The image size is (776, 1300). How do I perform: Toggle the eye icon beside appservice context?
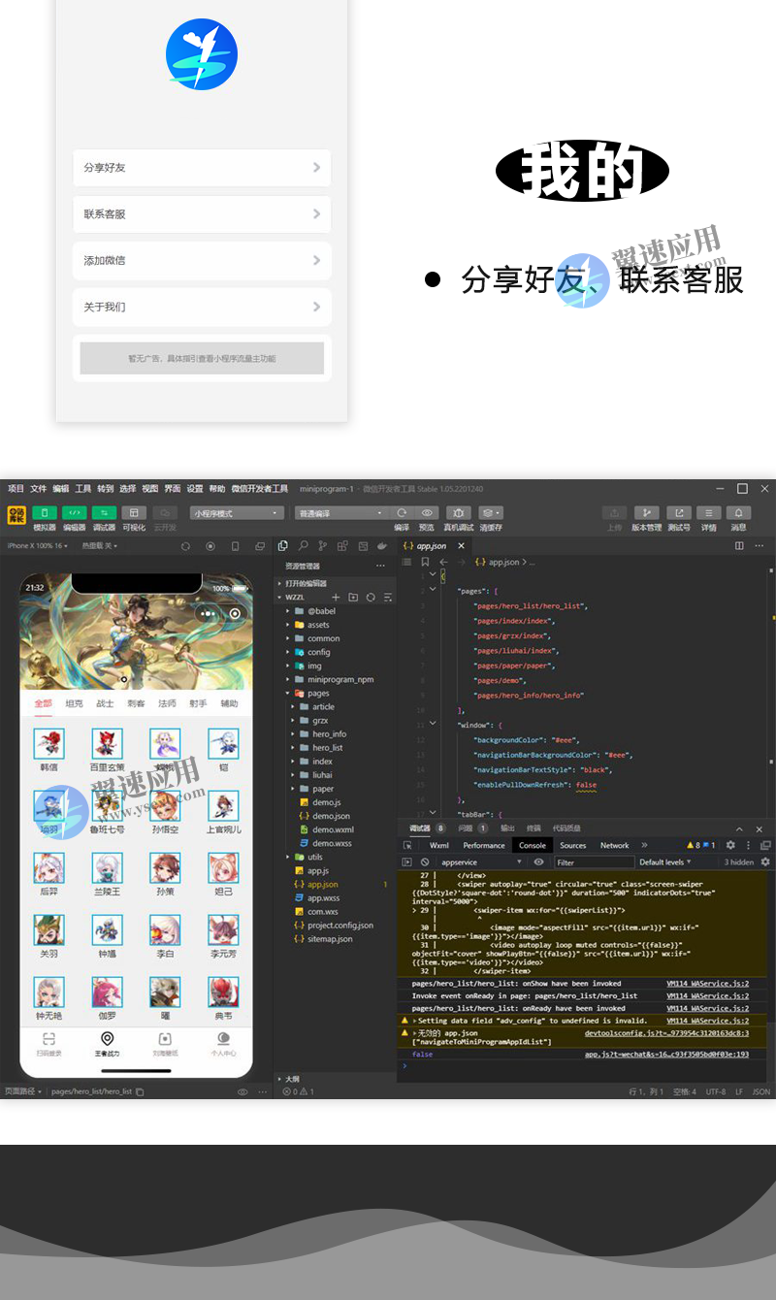point(539,861)
